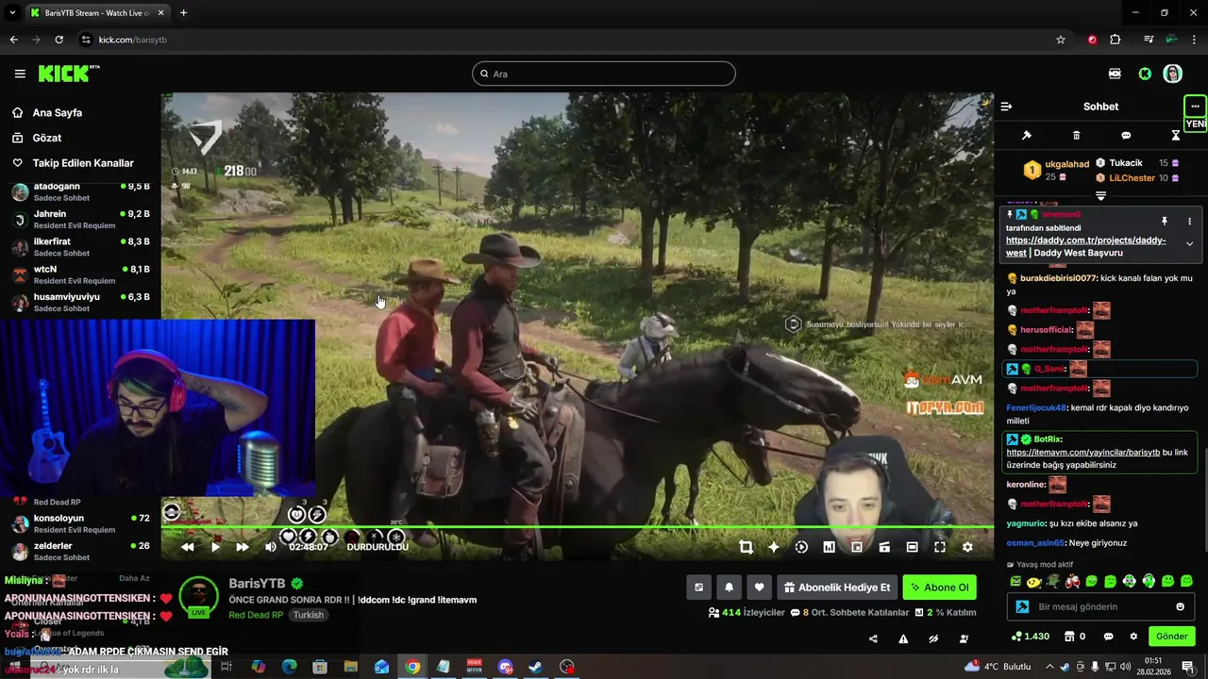1208x679 pixels.
Task: Open husamviyuviyu channel in the sidebar
Action: (80, 302)
